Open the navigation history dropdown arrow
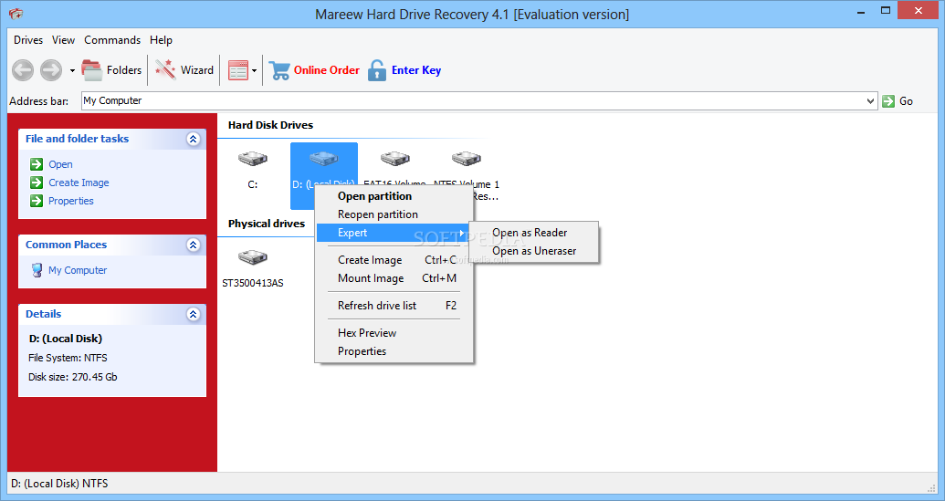The height and width of the screenshot is (501, 945). click(72, 70)
